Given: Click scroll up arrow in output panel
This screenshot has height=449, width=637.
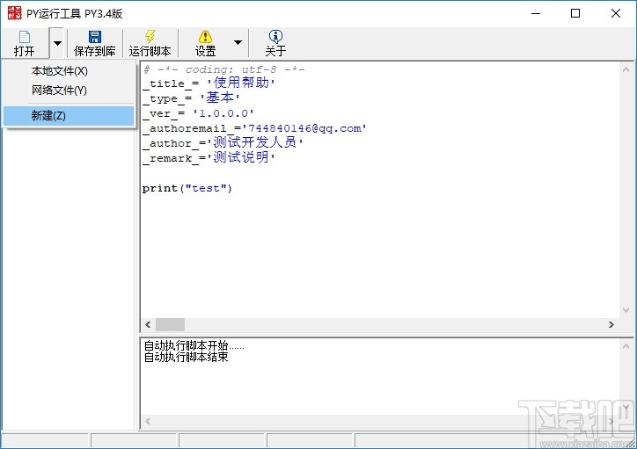Looking at the screenshot, I should [626, 346].
